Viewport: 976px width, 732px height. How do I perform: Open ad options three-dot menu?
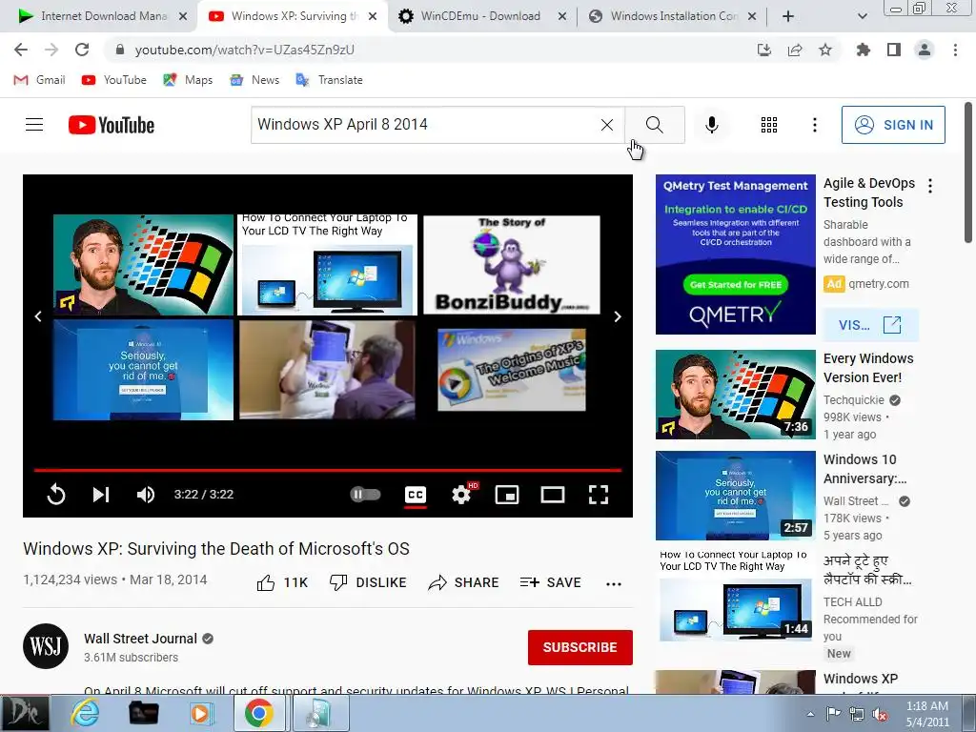(x=930, y=186)
